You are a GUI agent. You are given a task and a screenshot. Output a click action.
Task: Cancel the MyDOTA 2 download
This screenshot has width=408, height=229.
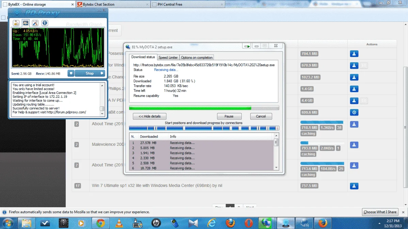pos(261,116)
